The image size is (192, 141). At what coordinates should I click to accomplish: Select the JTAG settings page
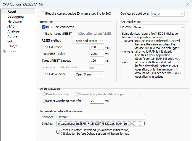11,26
